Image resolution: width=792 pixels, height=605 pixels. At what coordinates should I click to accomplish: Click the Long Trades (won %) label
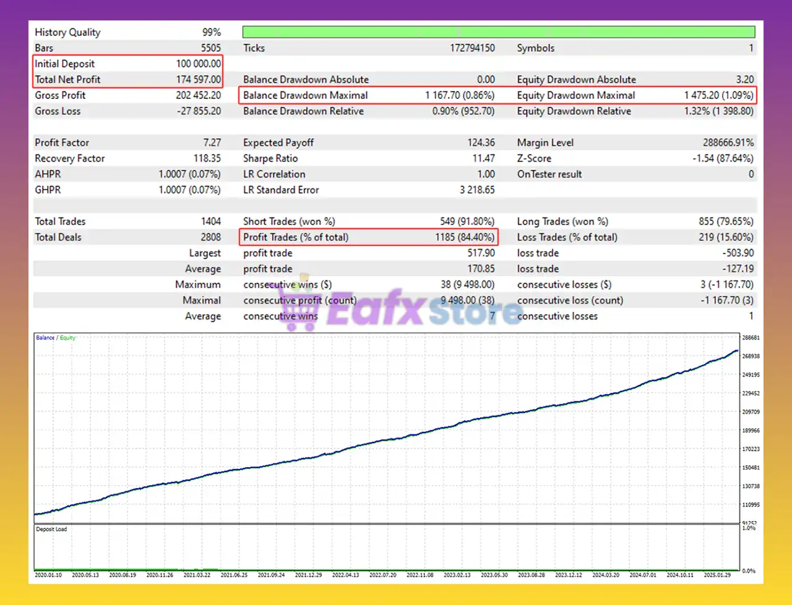(562, 221)
